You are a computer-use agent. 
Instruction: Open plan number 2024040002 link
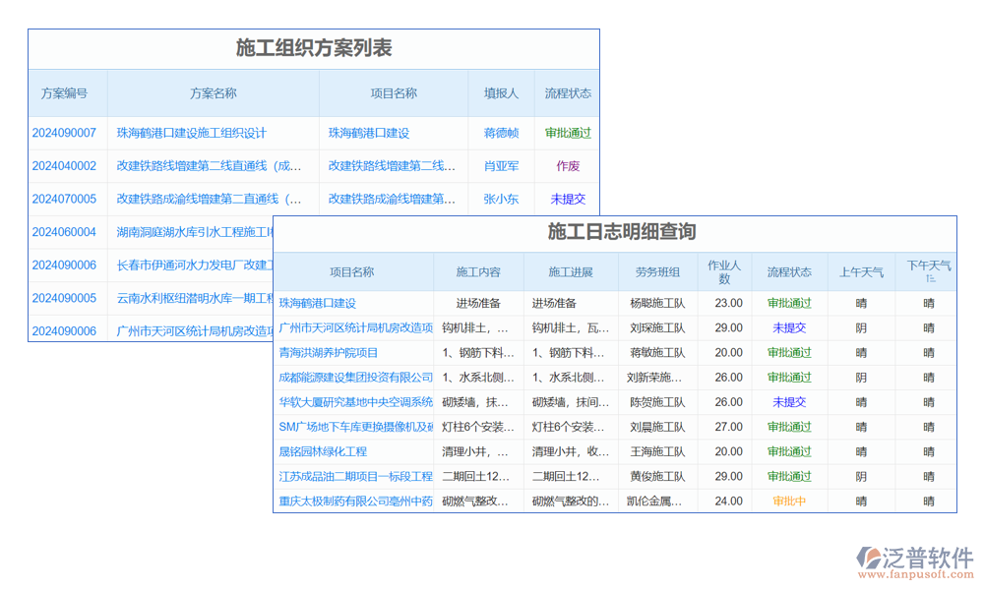pyautogui.click(x=64, y=166)
